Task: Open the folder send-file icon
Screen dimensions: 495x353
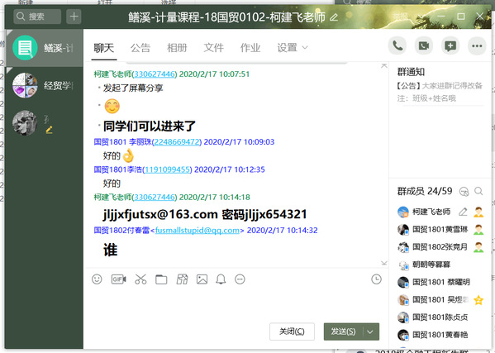Action: 161,279
